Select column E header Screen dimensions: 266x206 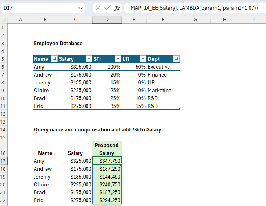tap(134, 20)
